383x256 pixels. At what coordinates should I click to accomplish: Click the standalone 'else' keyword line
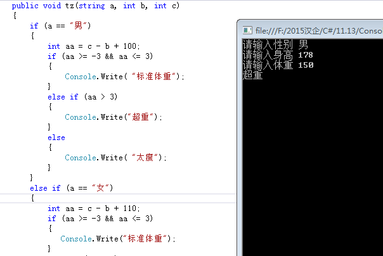point(56,138)
